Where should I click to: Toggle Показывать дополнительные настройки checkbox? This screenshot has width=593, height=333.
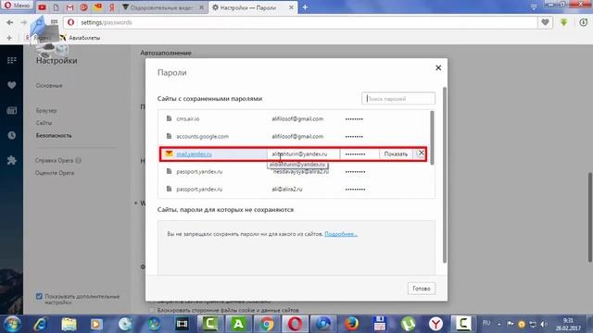39,296
